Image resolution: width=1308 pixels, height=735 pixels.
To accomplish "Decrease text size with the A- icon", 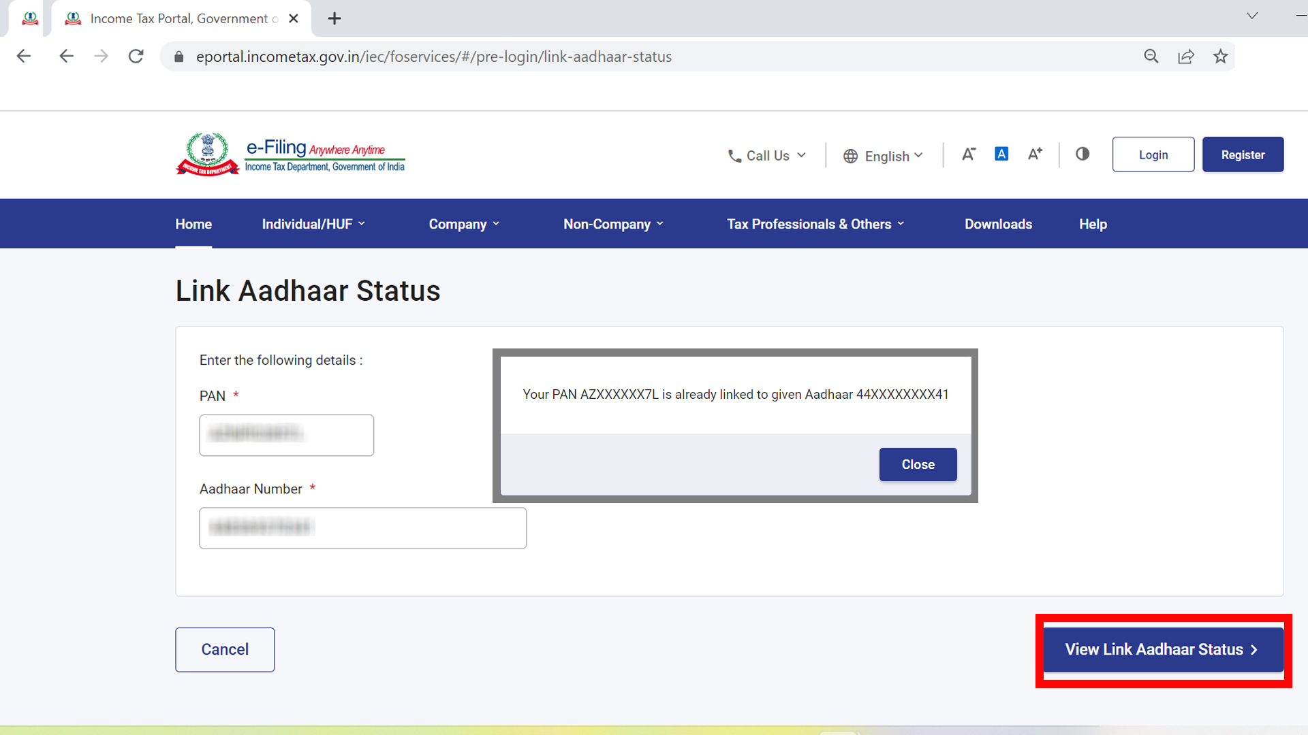I will pyautogui.click(x=969, y=154).
